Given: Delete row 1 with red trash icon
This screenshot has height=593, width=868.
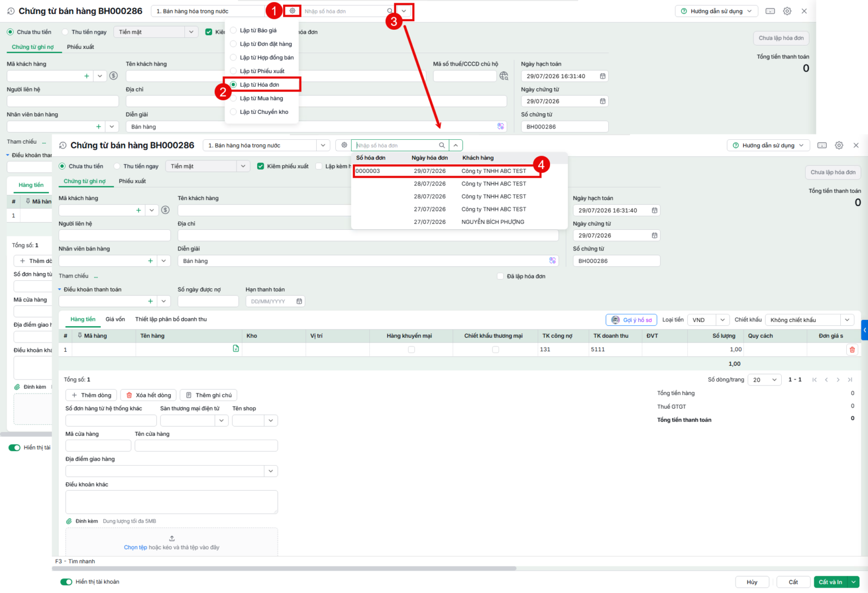Looking at the screenshot, I should click(x=852, y=350).
